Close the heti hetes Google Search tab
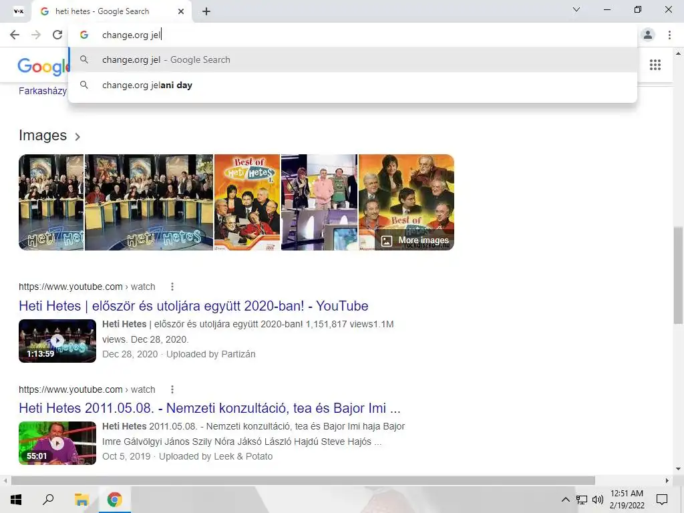684x513 pixels. click(x=181, y=11)
